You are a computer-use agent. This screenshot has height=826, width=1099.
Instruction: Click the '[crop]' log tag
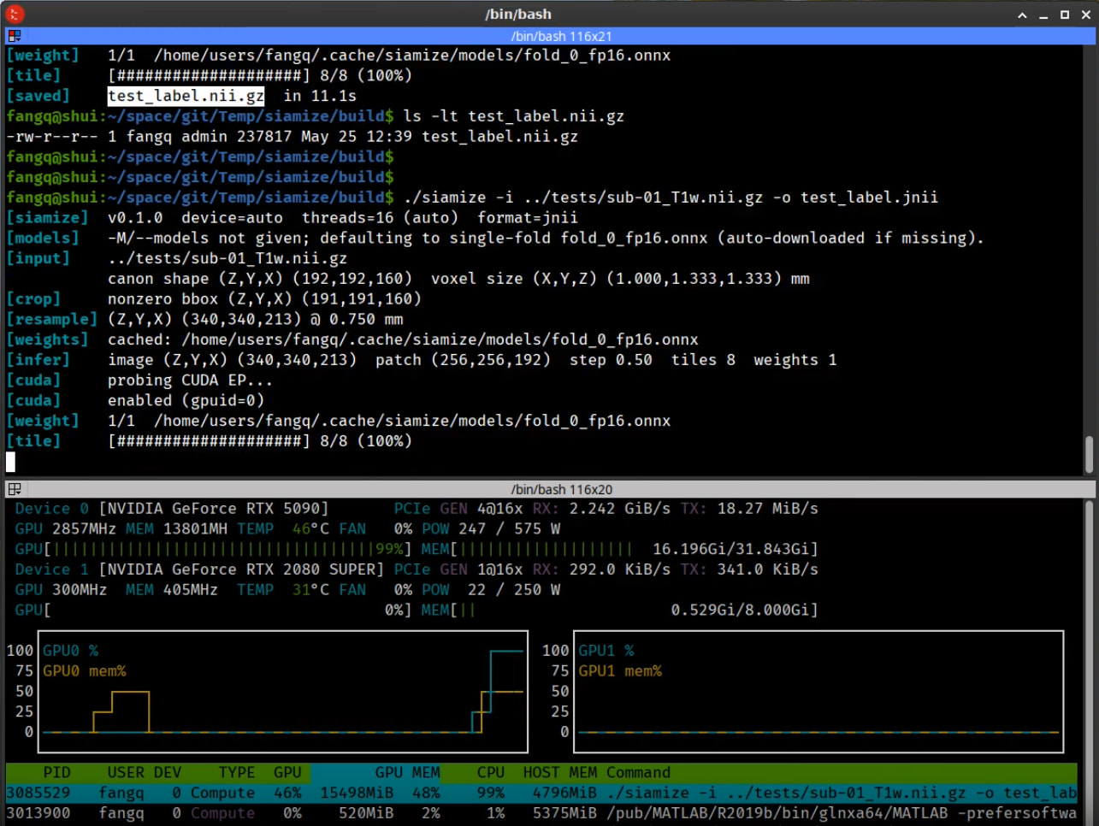pos(33,298)
